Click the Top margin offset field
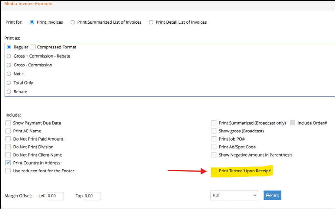The image size is (335, 209). (92, 196)
